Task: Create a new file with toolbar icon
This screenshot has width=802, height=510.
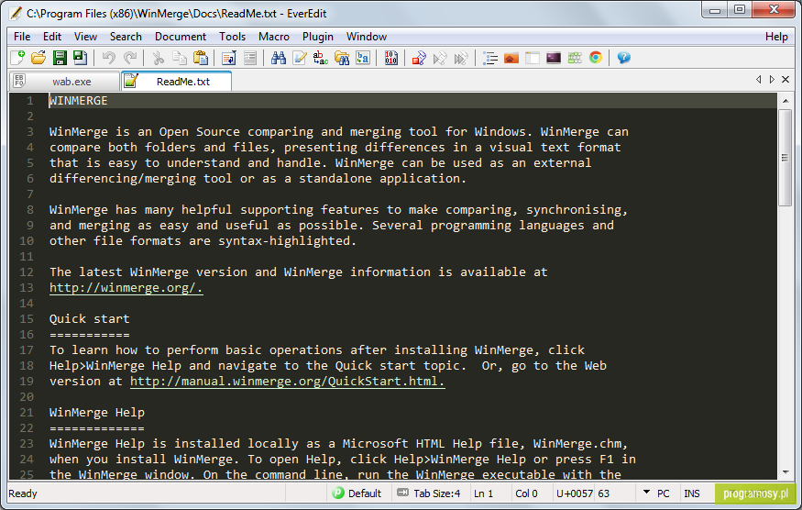Action: (17, 58)
